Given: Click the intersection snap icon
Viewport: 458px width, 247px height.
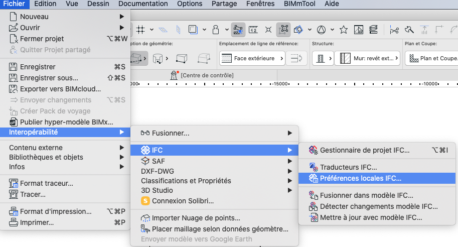Looking at the screenshot, I should click(x=268, y=30).
